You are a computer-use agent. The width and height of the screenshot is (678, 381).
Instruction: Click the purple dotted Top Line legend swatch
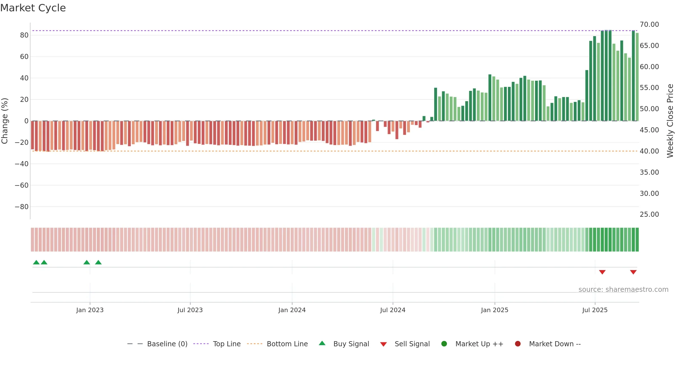tap(201, 344)
